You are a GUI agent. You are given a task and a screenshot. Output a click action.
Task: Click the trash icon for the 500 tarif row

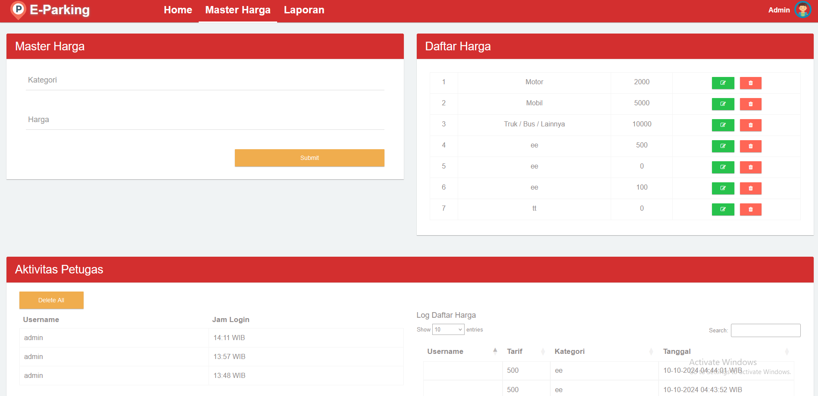coord(750,146)
